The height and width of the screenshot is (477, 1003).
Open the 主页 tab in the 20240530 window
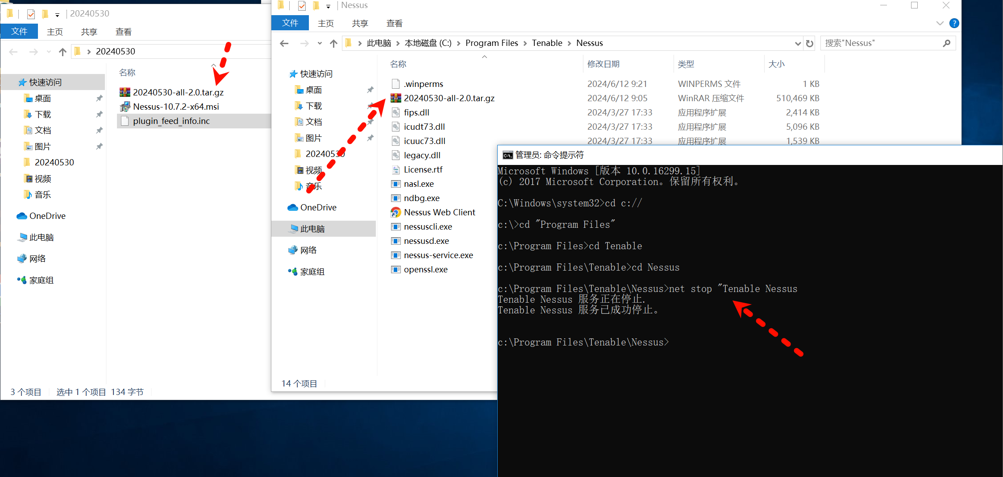[x=55, y=32]
